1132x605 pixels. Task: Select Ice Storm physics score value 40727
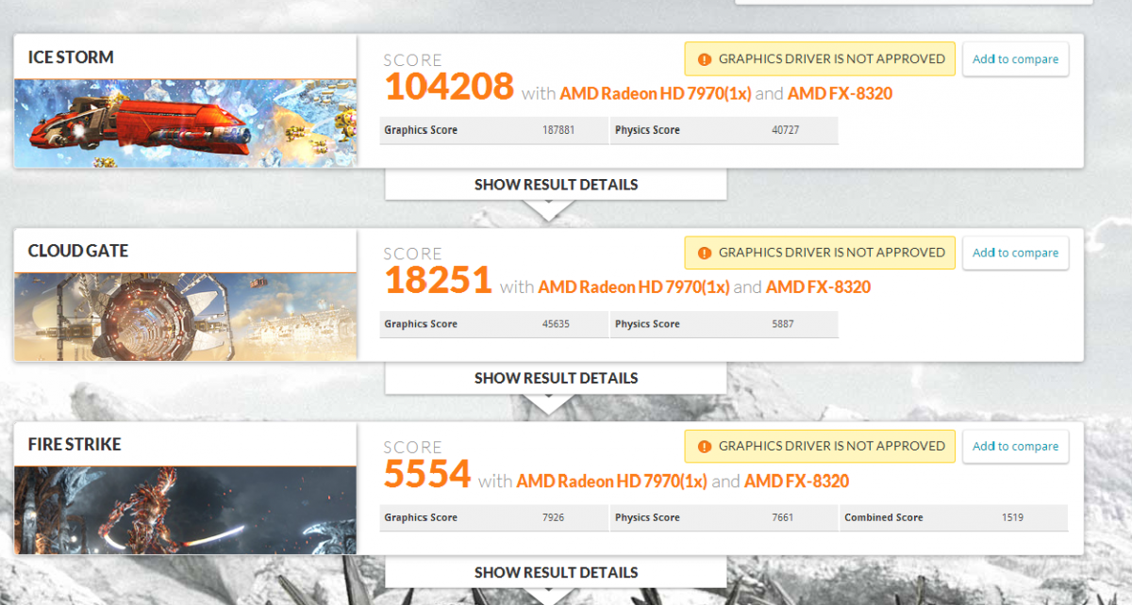(x=785, y=130)
